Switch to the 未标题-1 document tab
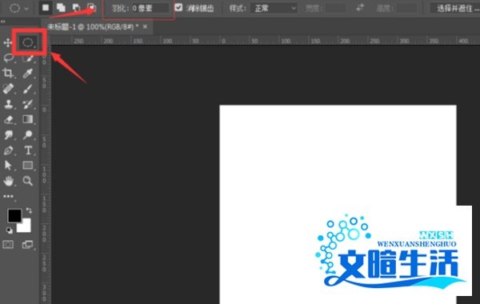 [93, 27]
